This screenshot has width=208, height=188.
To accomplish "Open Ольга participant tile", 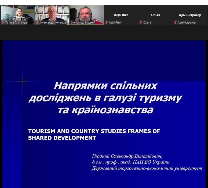I will tap(156, 15).
